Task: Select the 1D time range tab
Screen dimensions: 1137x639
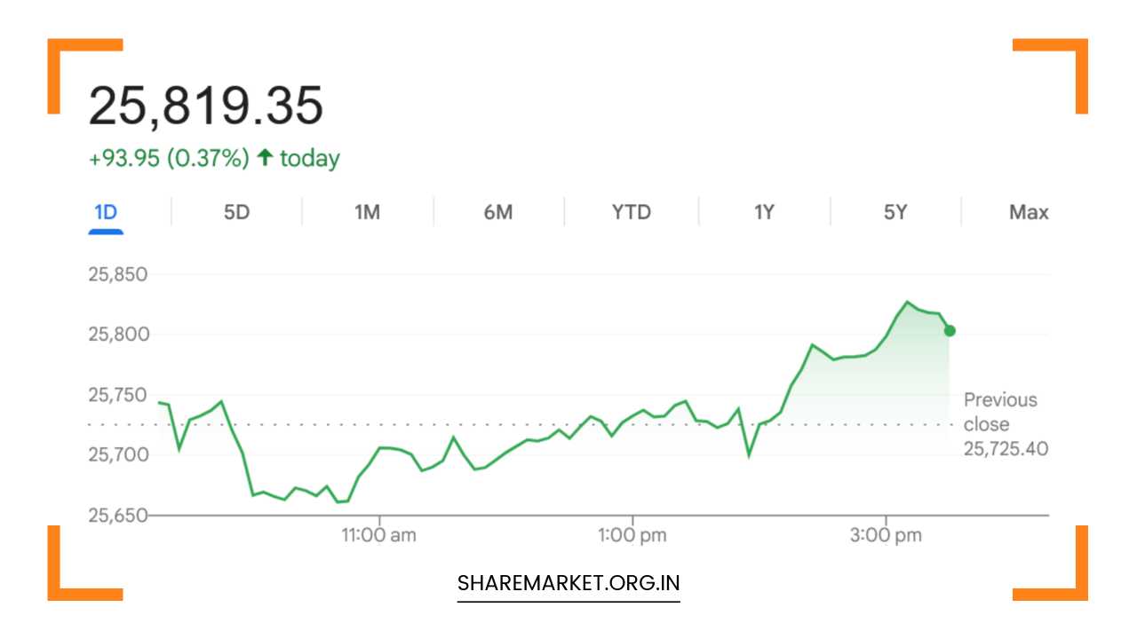Action: click(106, 213)
